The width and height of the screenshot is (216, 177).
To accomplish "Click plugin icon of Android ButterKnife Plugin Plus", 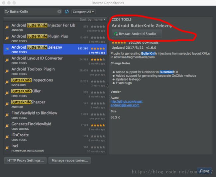I will click(7, 38).
